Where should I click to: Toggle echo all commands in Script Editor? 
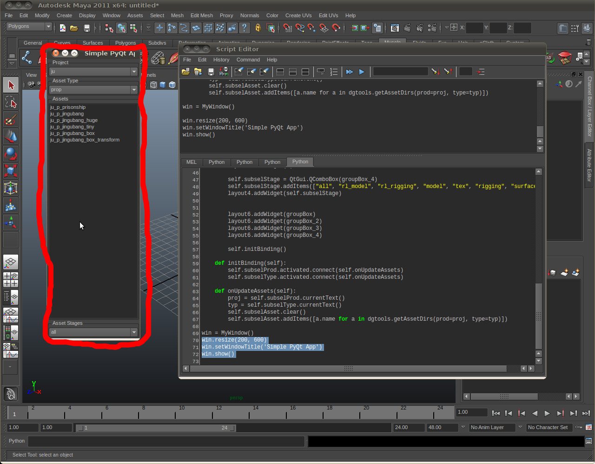click(x=321, y=72)
